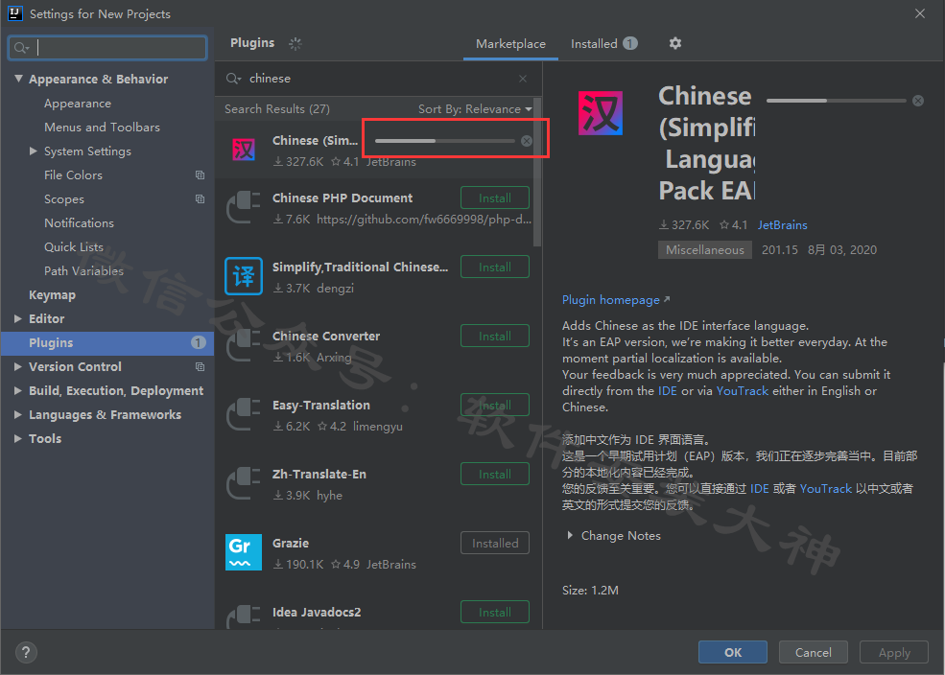The height and width of the screenshot is (675, 945).
Task: Open Path Variables settings page
Action: [x=83, y=271]
